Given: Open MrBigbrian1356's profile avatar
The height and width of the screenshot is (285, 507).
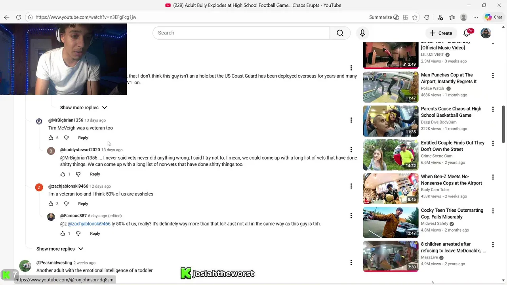Looking at the screenshot, I should coord(39,122).
